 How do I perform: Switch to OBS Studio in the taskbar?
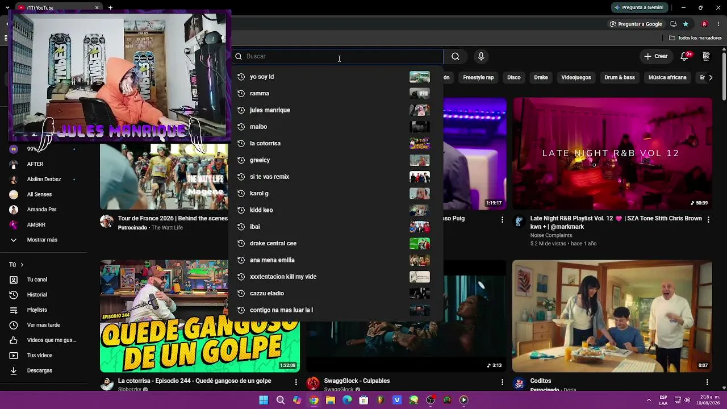click(431, 400)
